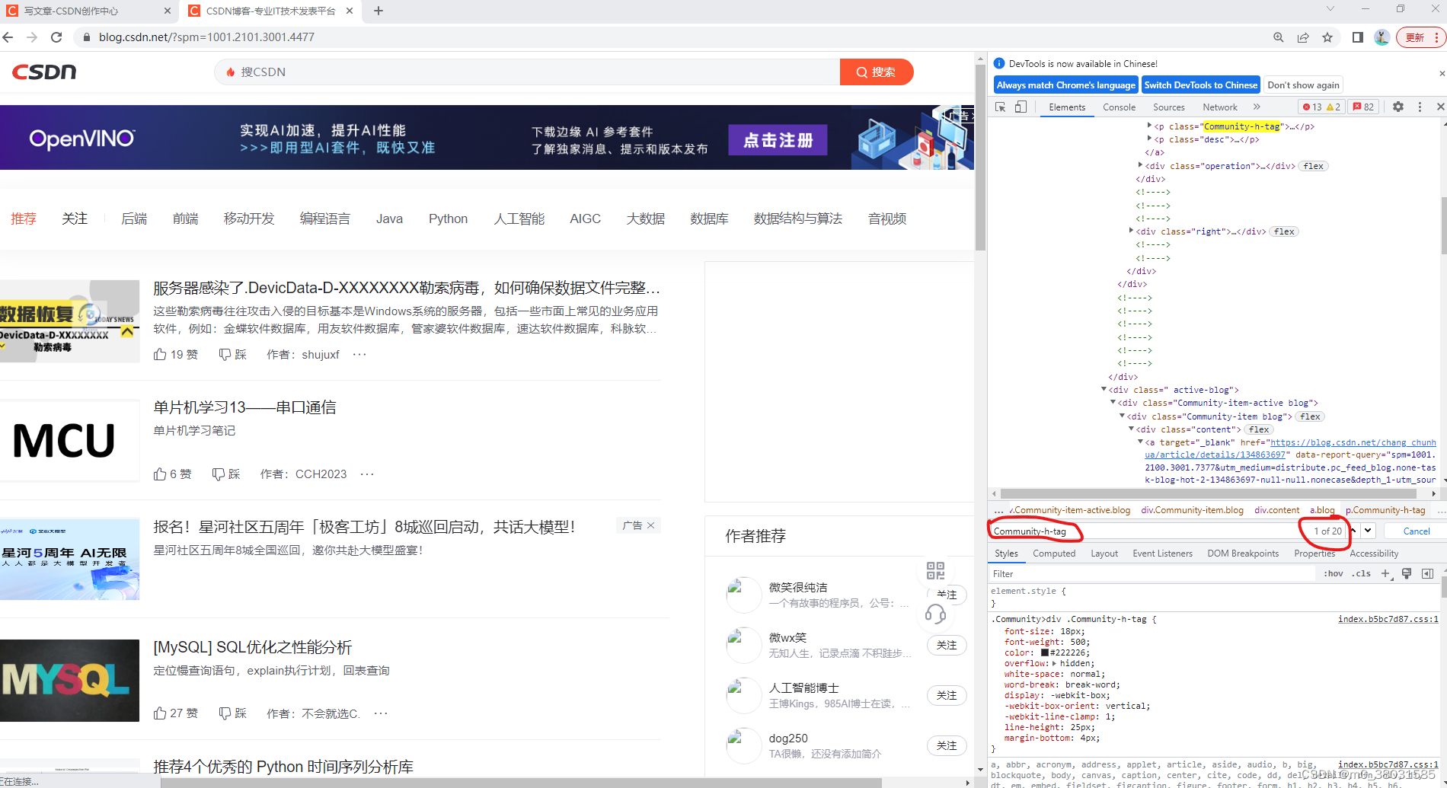Activate the DevTools element inspector icon
1447x788 pixels.
tap(1001, 107)
